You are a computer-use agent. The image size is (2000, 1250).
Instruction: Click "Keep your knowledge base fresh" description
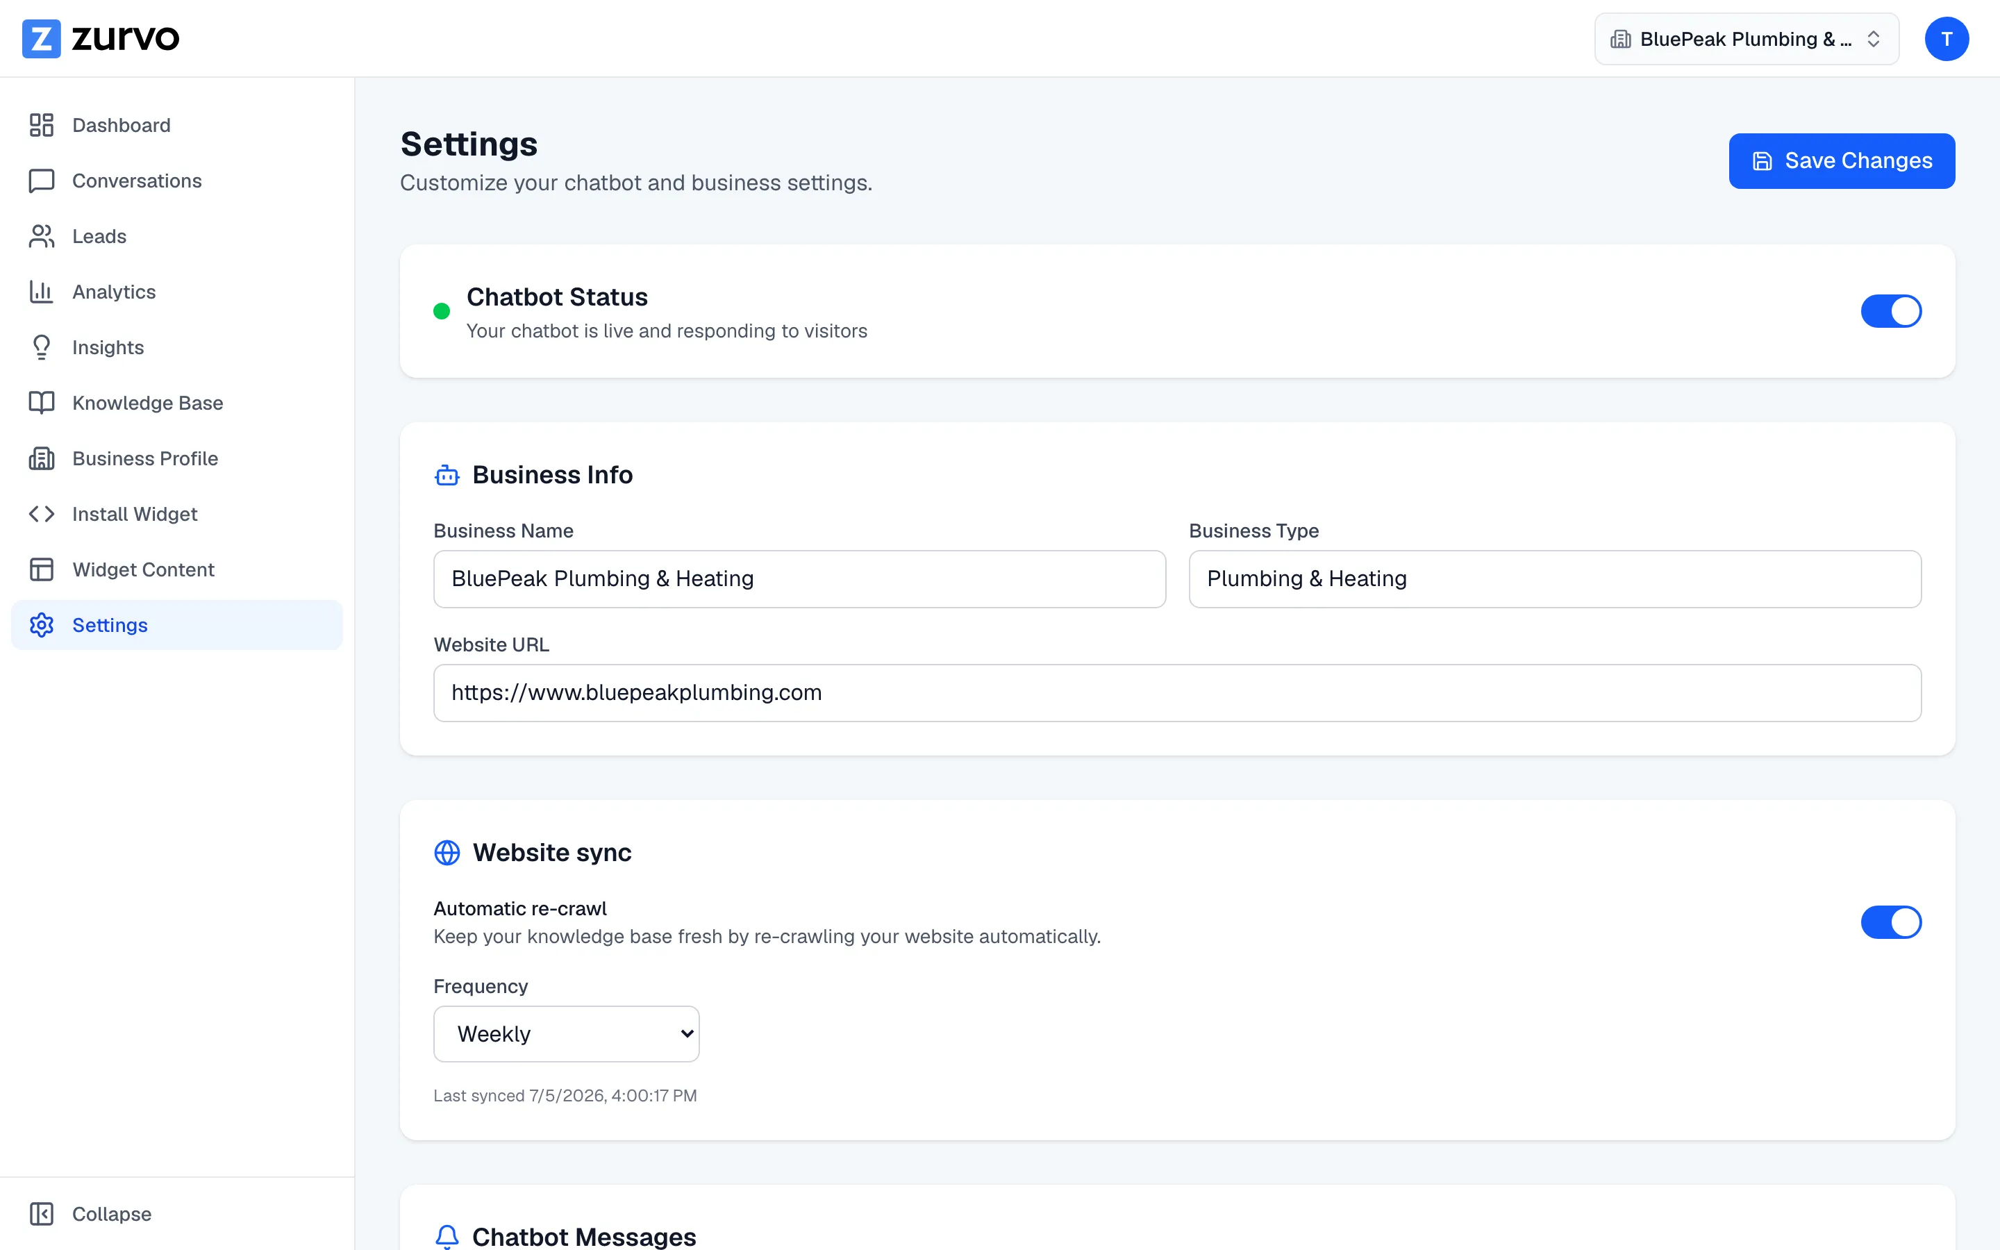[767, 937]
